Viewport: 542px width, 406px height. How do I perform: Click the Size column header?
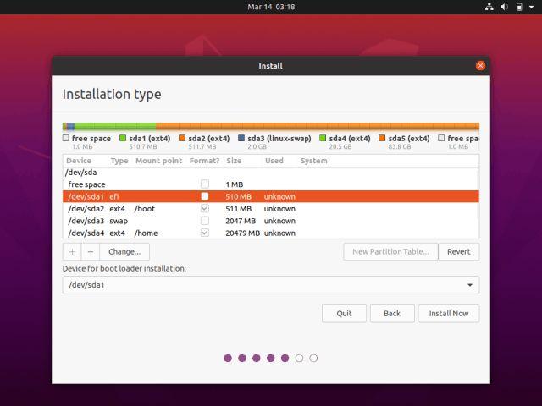(x=234, y=161)
